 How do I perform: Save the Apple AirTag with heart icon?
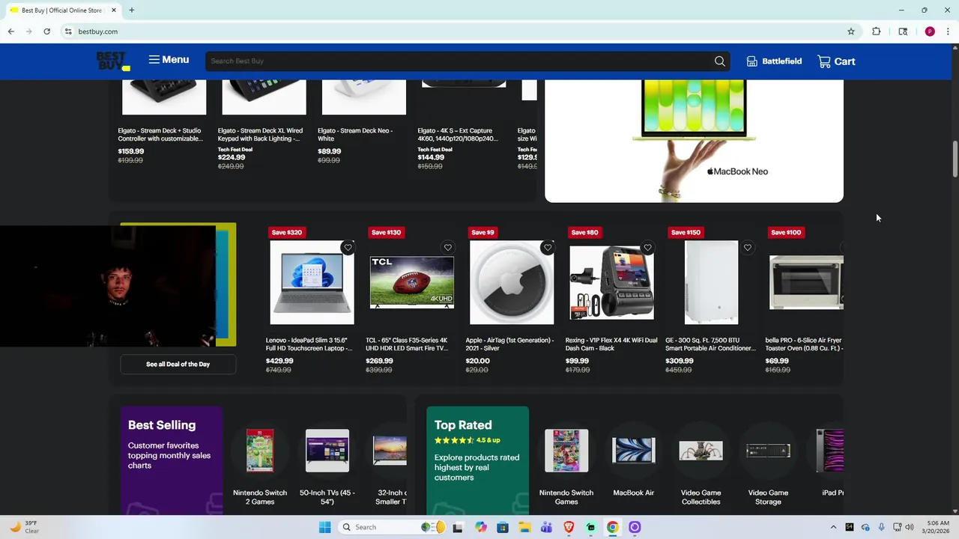(548, 248)
